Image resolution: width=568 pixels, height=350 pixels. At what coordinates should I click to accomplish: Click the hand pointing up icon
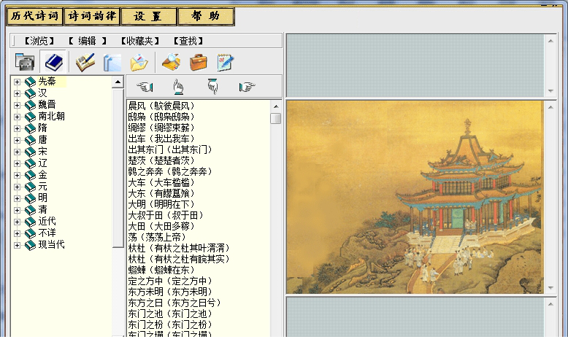(178, 87)
